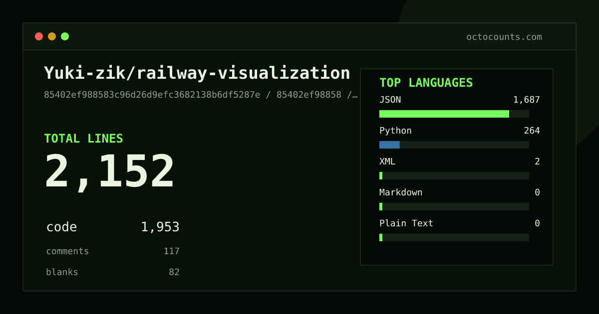The width and height of the screenshot is (599, 314).
Task: Click the XML language label
Action: (387, 161)
